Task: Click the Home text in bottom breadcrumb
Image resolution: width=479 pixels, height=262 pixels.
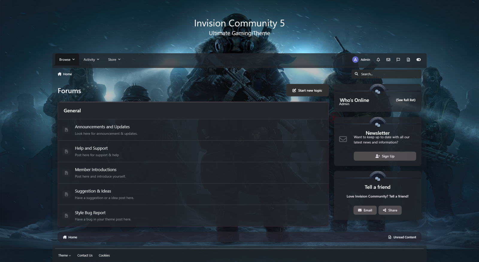Action: 73,237
